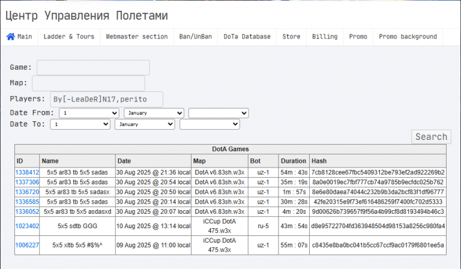This screenshot has height=269, width=461.
Task: Open game ID 1337306 link
Action: tap(27, 183)
